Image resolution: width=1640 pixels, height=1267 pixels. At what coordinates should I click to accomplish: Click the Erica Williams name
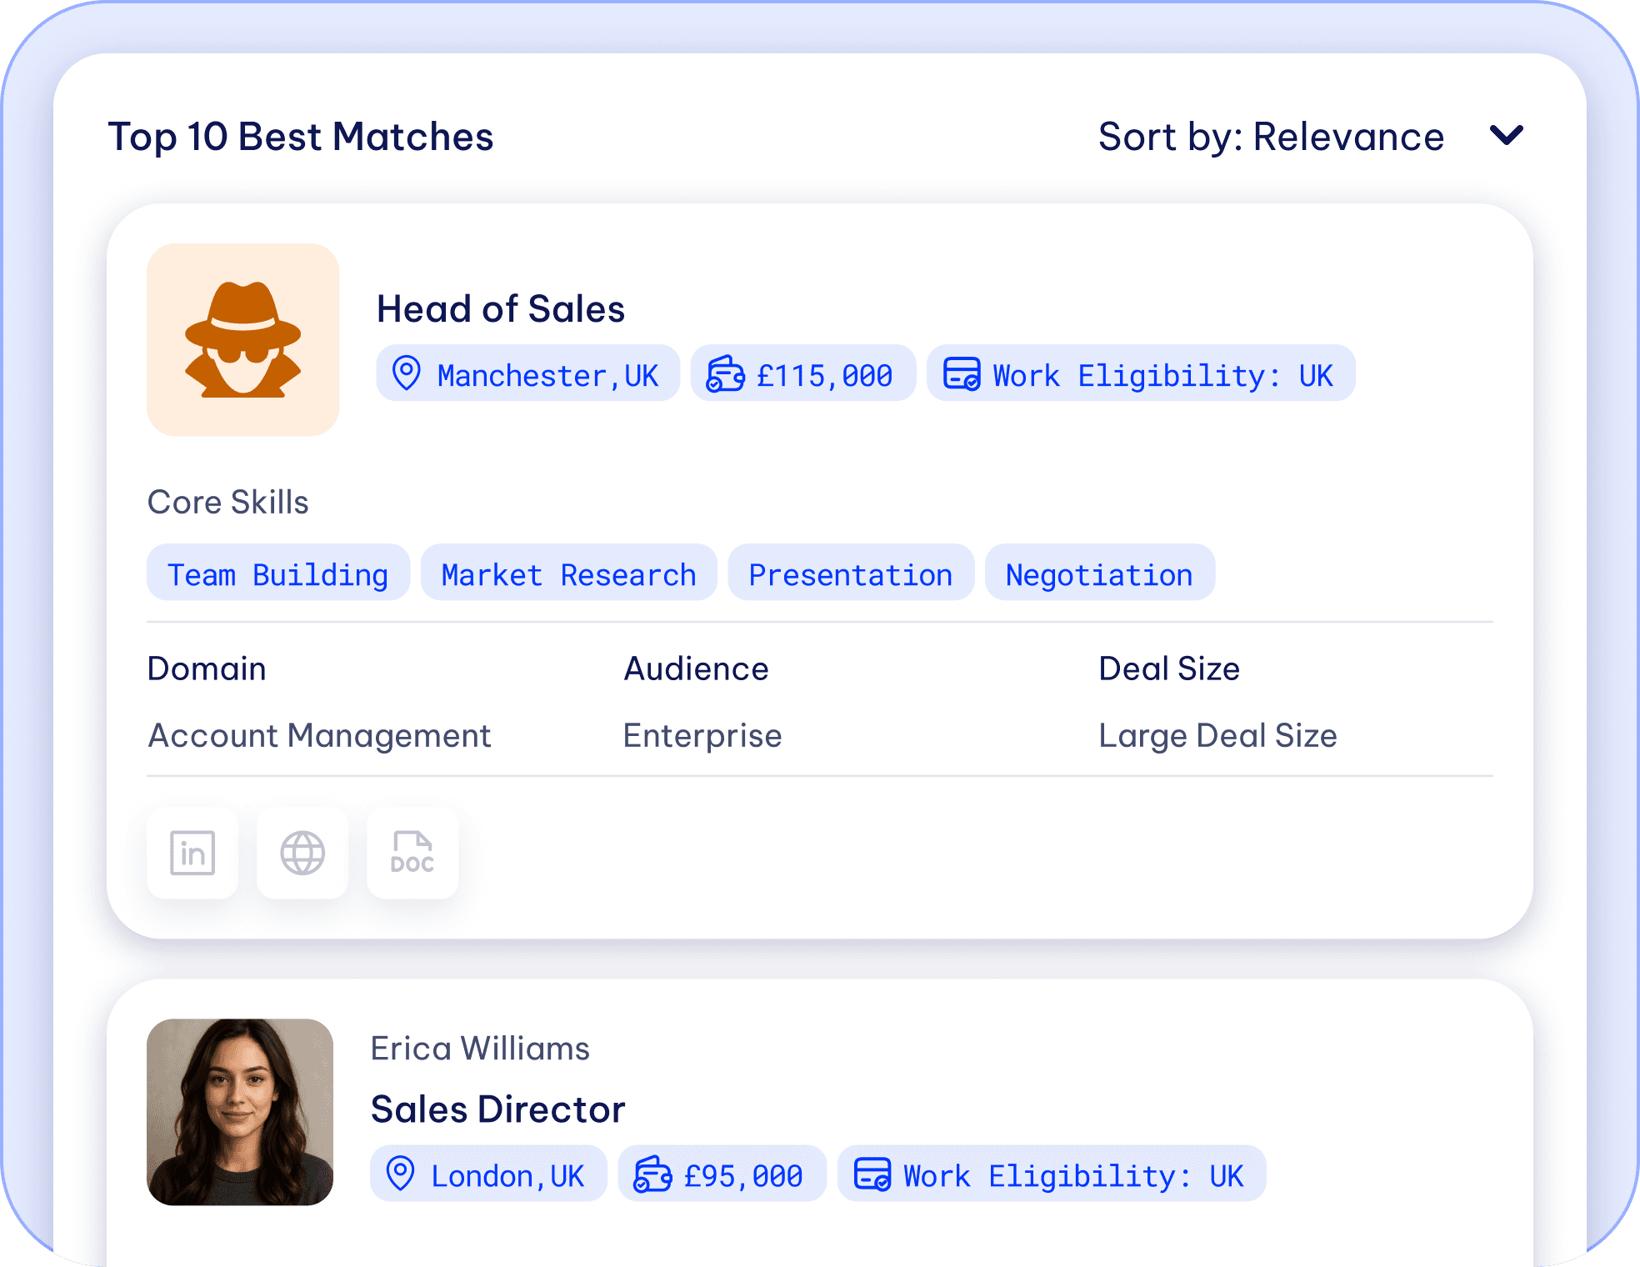[480, 1049]
